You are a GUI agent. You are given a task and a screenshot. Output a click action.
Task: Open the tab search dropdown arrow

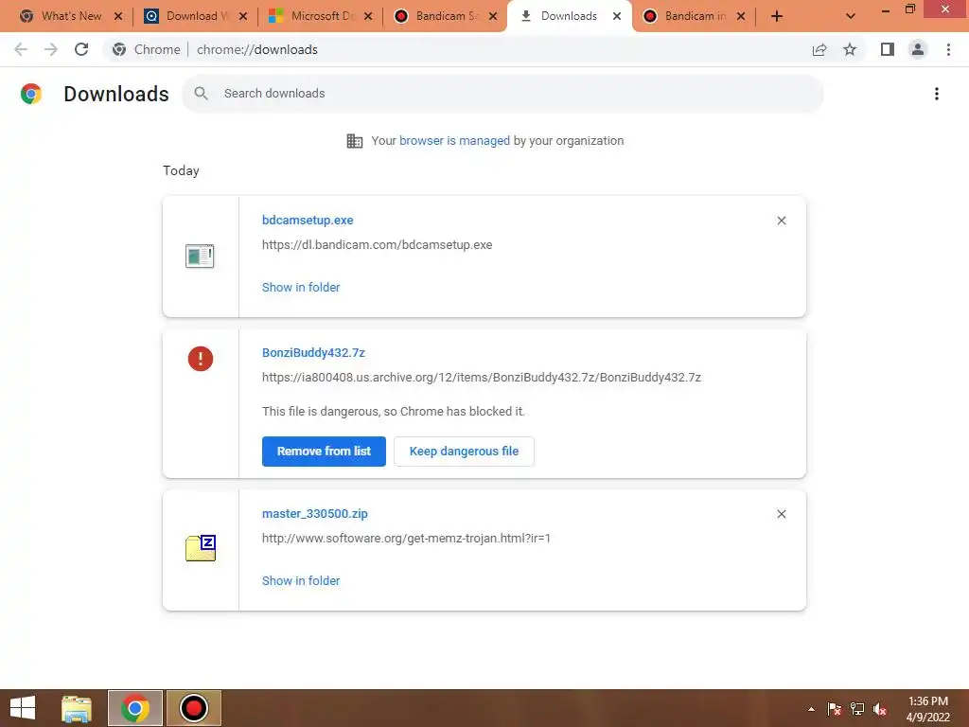pos(851,16)
